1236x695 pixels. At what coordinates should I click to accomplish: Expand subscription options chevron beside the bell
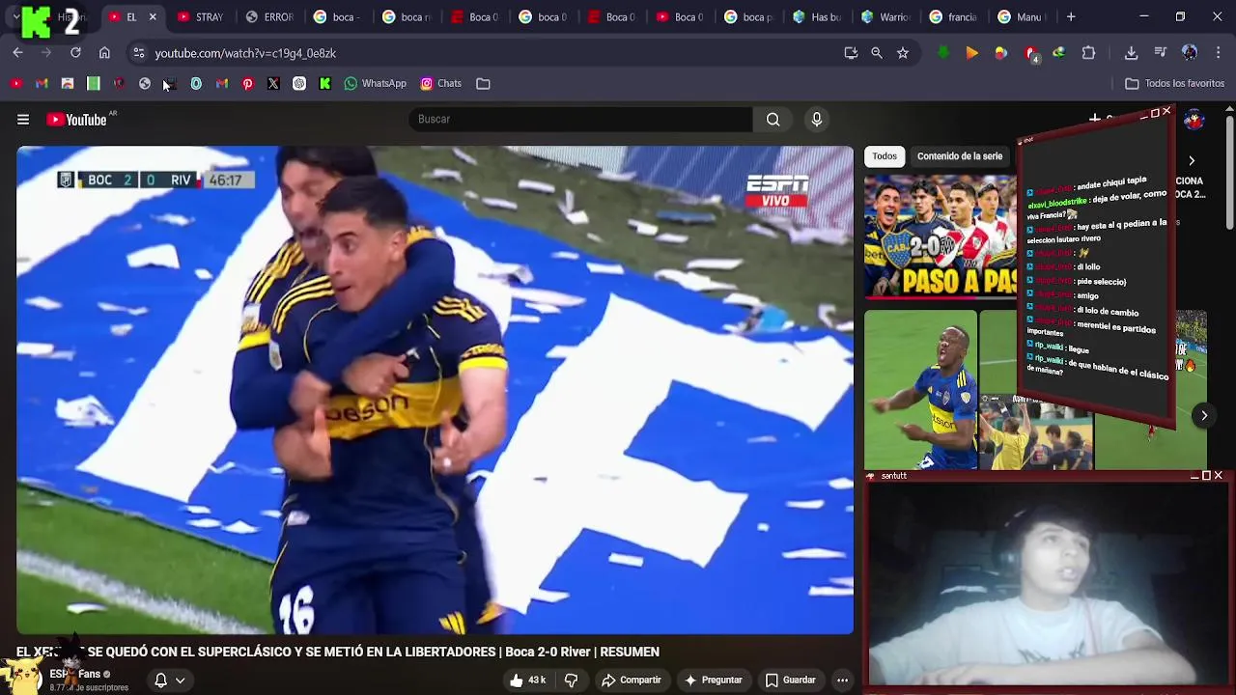181,681
